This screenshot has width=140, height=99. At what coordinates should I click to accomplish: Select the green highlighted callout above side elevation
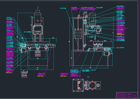(x=84, y=7)
